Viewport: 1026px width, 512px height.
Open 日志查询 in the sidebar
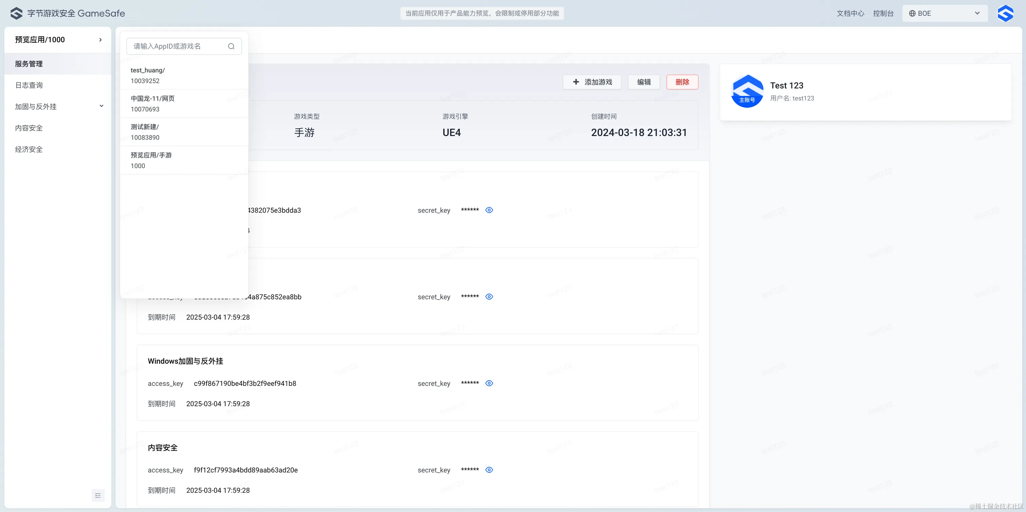pyautogui.click(x=29, y=85)
